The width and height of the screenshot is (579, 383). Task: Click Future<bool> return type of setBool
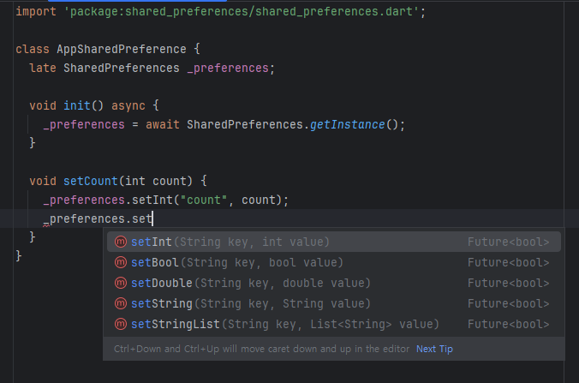(x=508, y=262)
